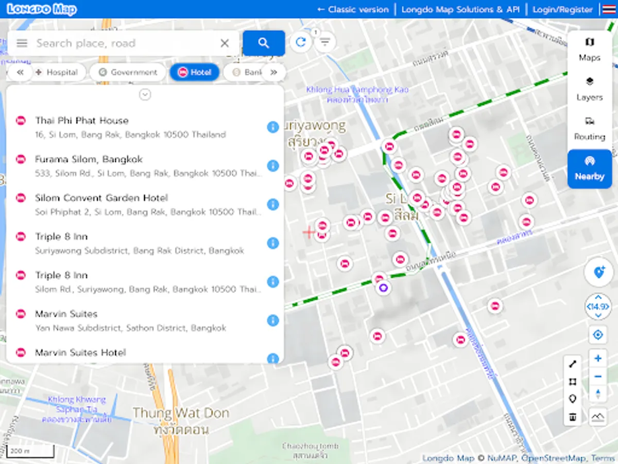Toggle the Hotel category filter off
Image resolution: width=618 pixels, height=464 pixels.
coord(194,72)
